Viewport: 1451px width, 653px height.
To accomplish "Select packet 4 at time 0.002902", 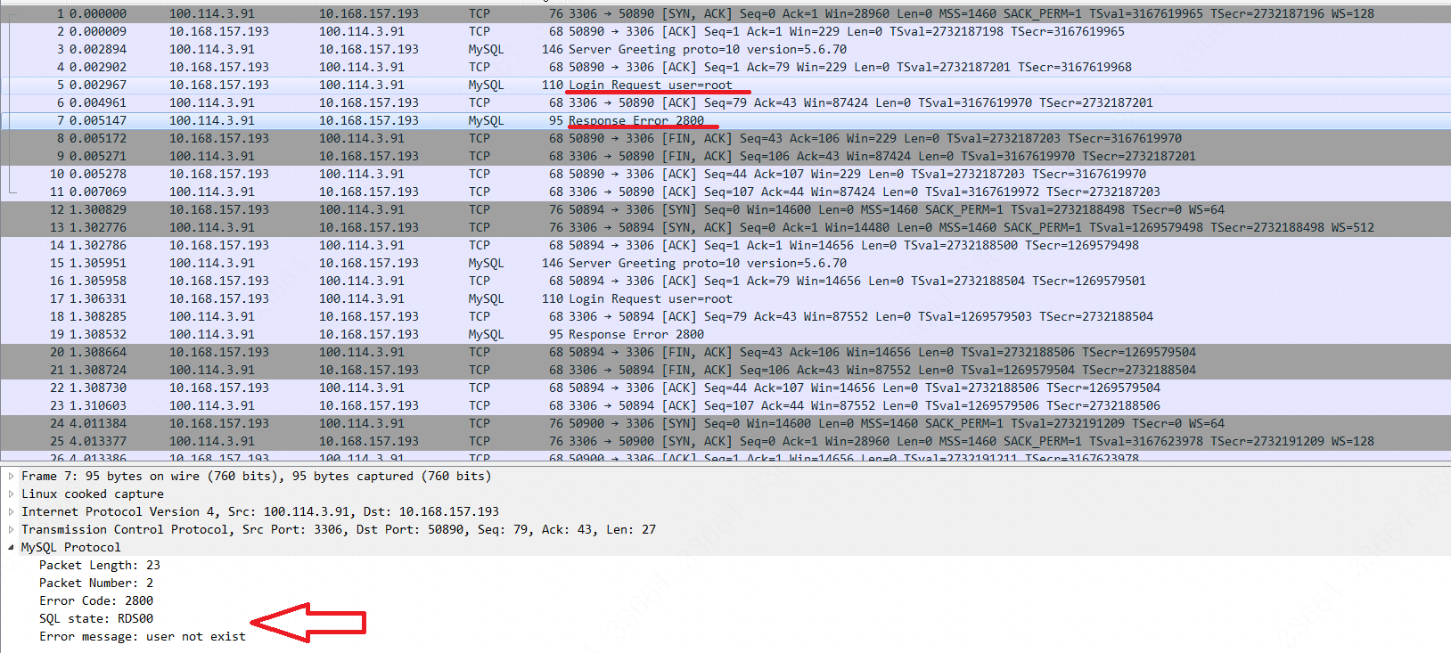I will (725, 67).
